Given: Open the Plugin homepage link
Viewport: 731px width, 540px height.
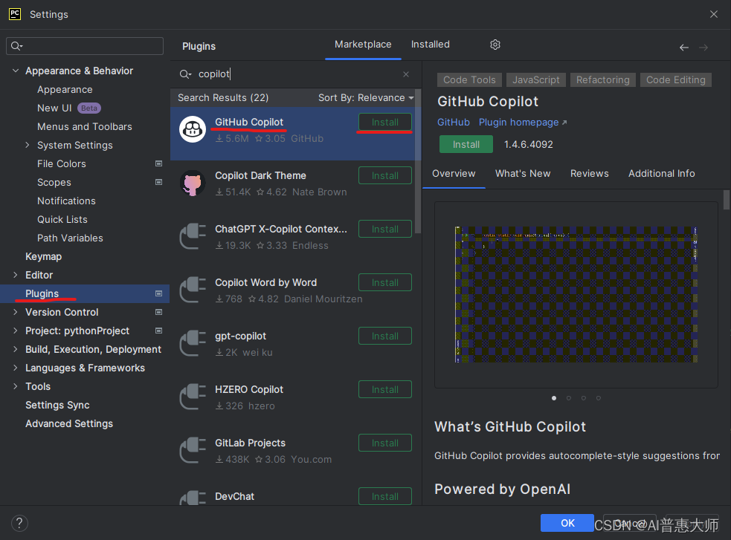Looking at the screenshot, I should tap(523, 123).
